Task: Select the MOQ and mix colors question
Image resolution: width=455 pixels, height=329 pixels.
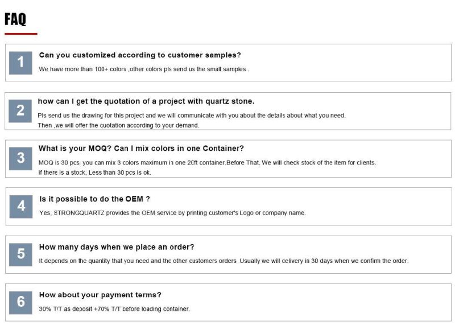Action: pos(141,149)
